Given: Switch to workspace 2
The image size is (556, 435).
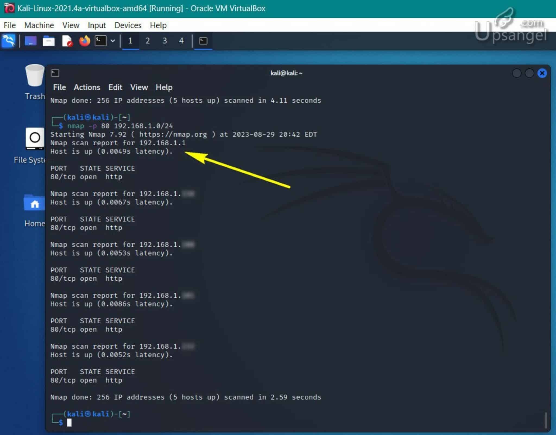Looking at the screenshot, I should coord(147,41).
